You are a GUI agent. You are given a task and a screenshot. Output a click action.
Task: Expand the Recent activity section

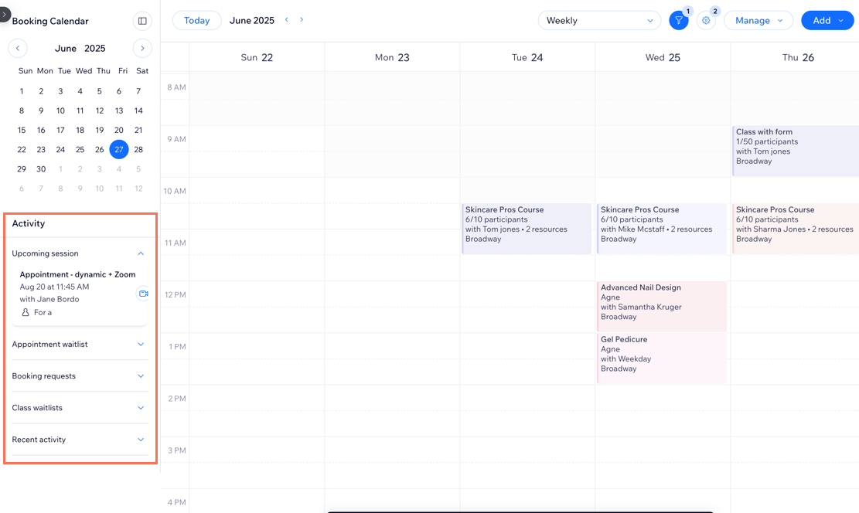[141, 440]
